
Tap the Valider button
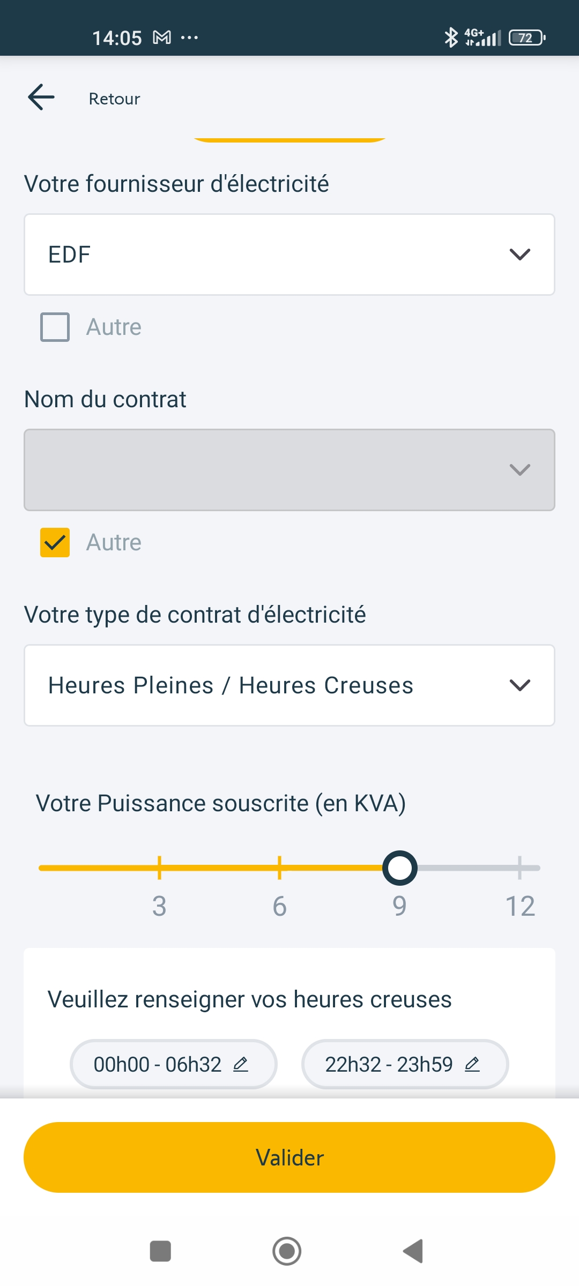click(x=289, y=1157)
